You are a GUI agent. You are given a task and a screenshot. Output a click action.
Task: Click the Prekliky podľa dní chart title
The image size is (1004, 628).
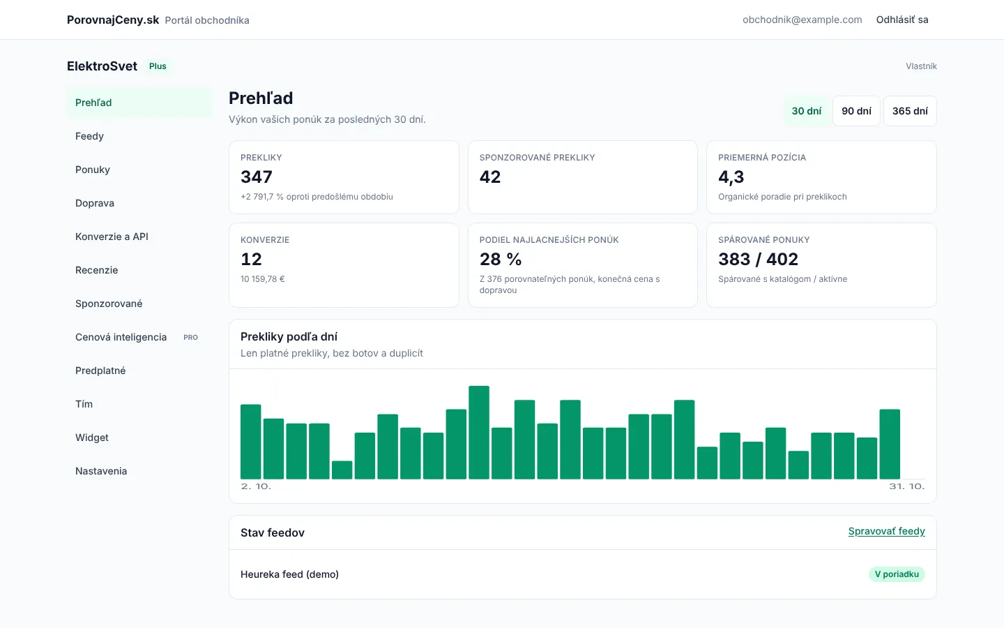coord(289,336)
